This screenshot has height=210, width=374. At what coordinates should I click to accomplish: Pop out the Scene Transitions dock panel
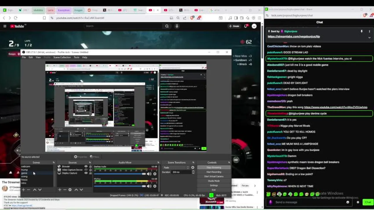tap(193, 162)
